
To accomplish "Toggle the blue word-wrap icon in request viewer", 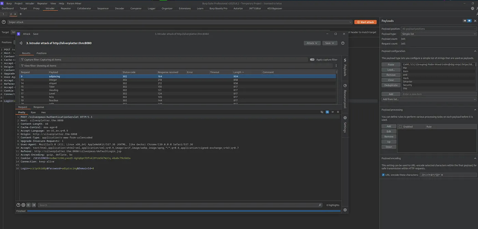I will pos(327,112).
